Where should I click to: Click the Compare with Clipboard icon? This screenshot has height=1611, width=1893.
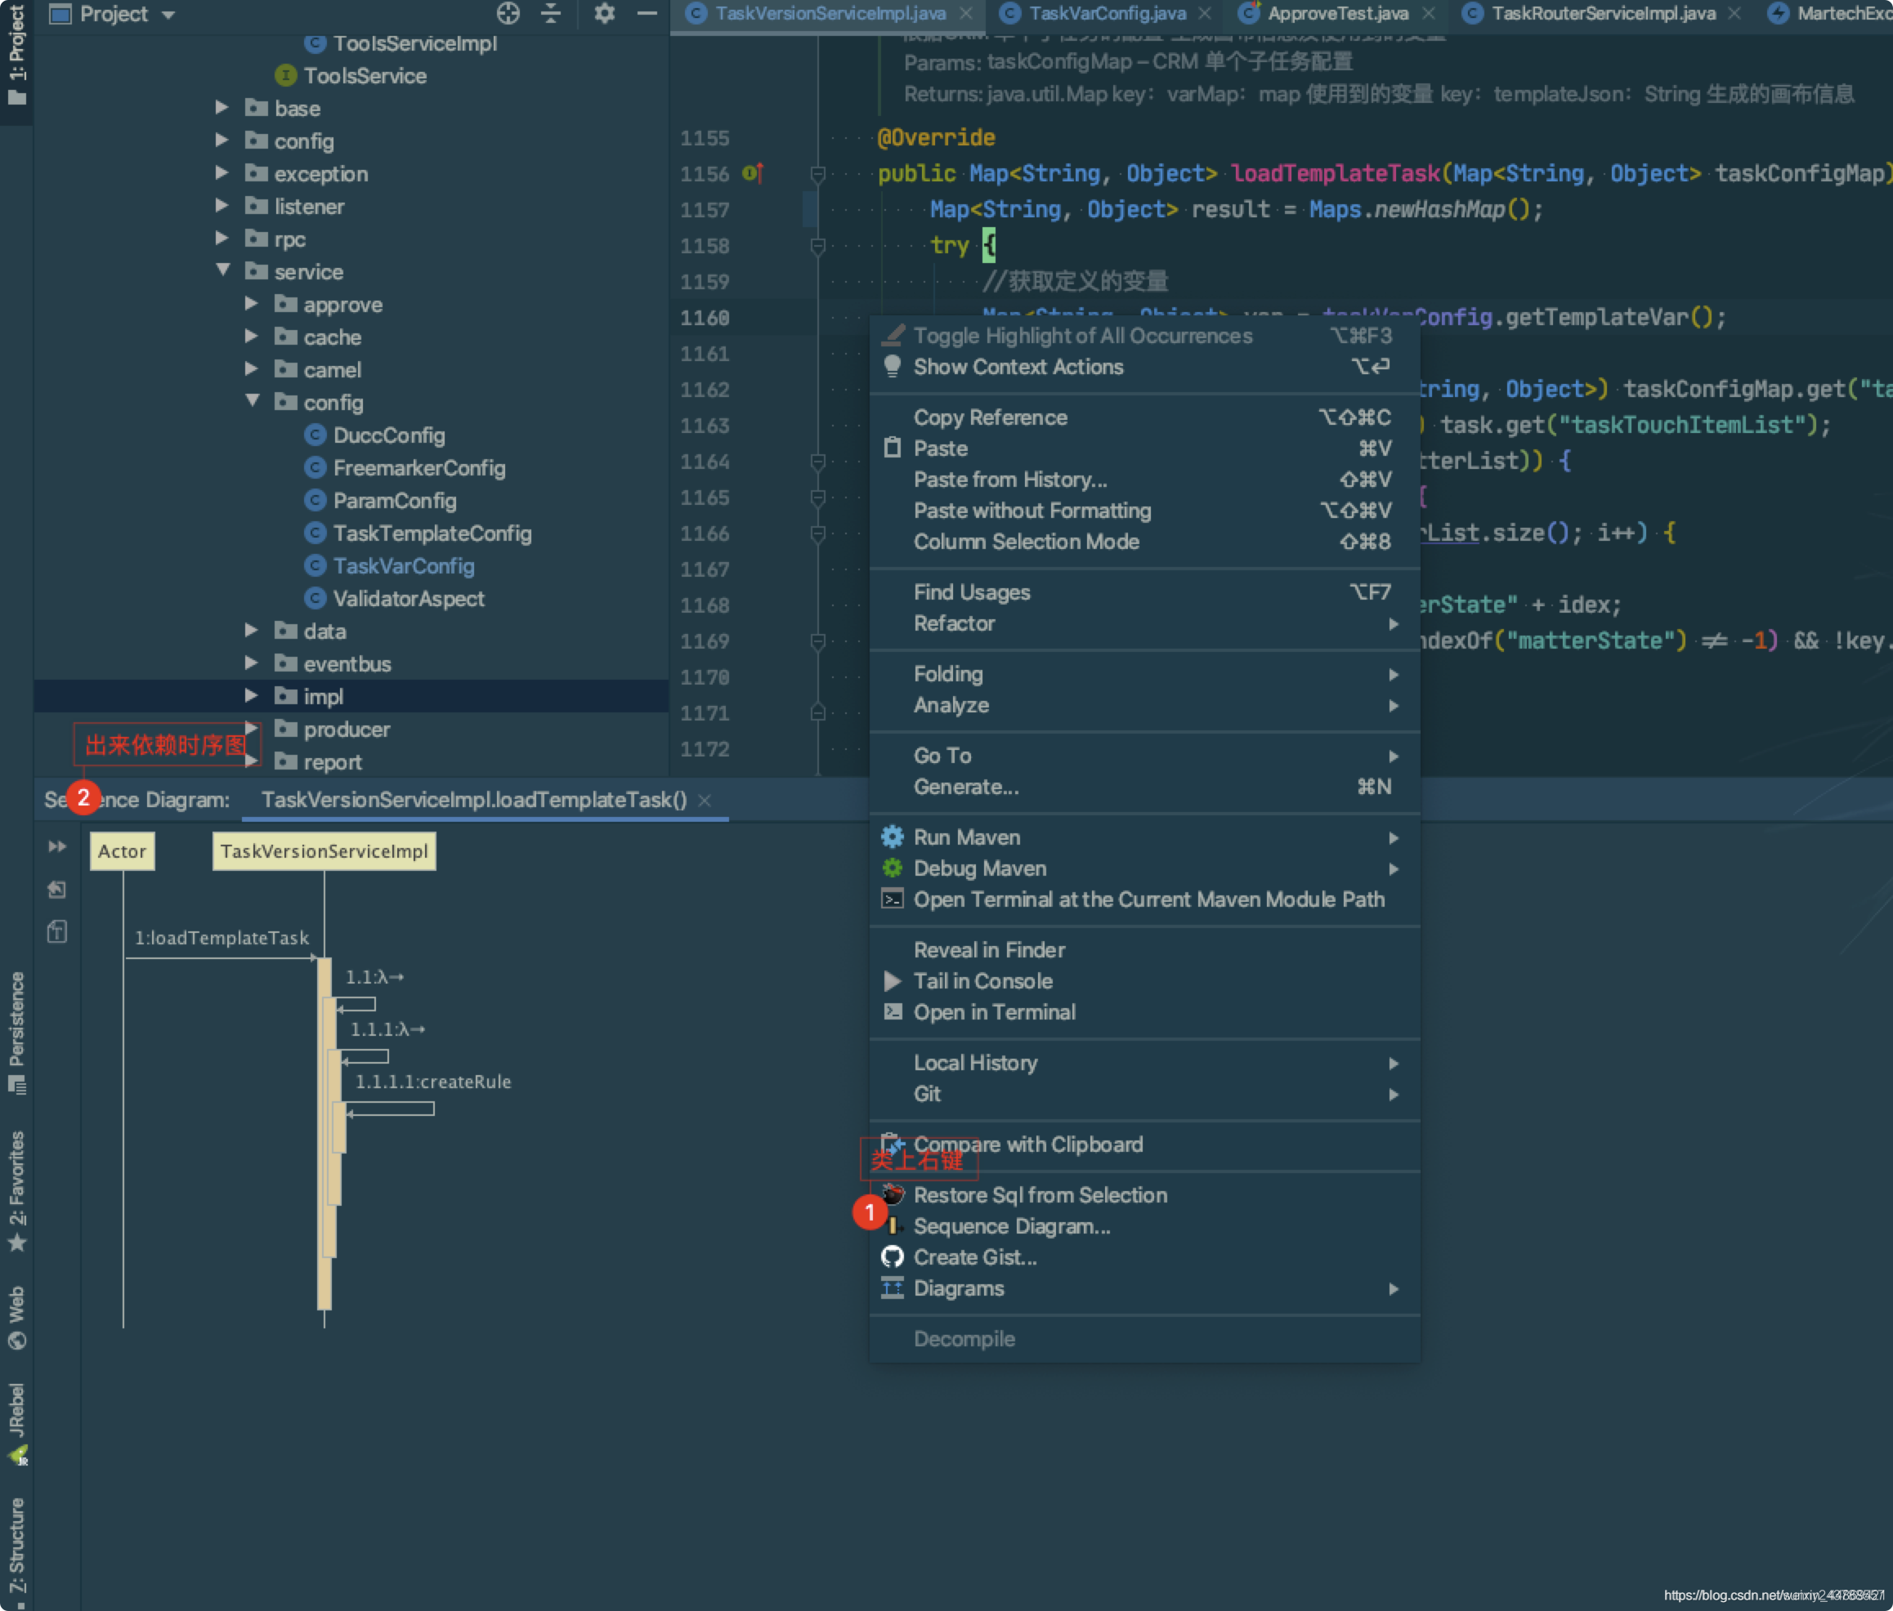point(892,1145)
